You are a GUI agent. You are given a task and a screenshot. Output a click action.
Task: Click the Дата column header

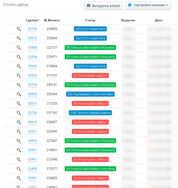pyautogui.click(x=159, y=20)
